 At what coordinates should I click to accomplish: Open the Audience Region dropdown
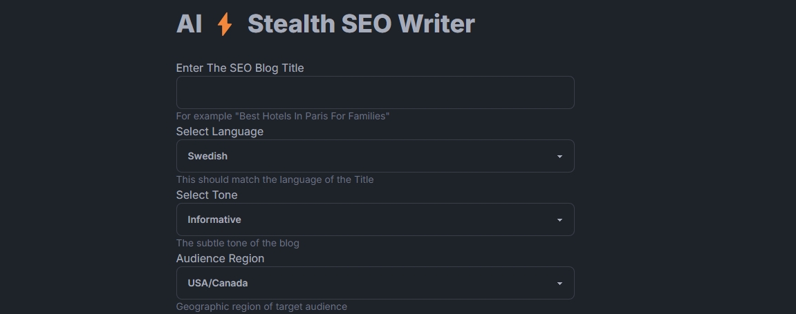pos(375,283)
